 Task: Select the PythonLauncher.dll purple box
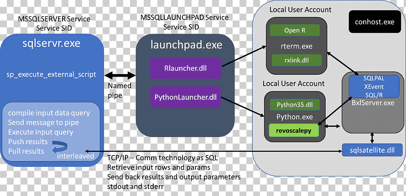[185, 98]
